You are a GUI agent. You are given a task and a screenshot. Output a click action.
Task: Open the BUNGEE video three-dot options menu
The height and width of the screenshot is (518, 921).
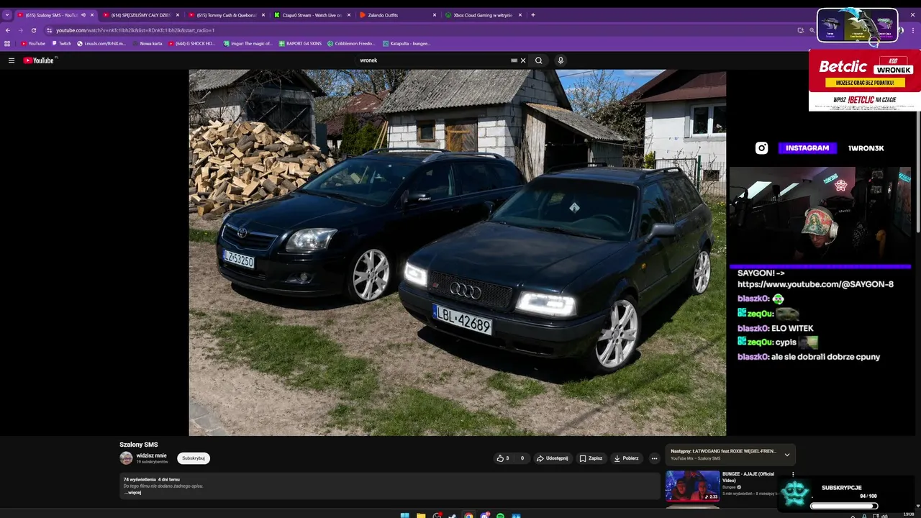pyautogui.click(x=793, y=474)
